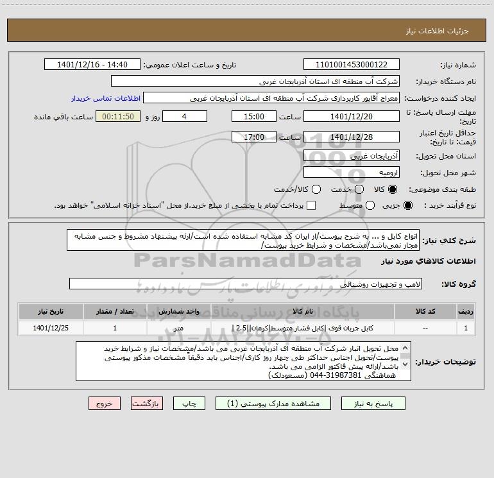
Task: Click the delivery city field ارومیه
Action: click(352, 173)
